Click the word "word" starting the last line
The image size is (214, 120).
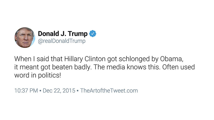[21, 75]
